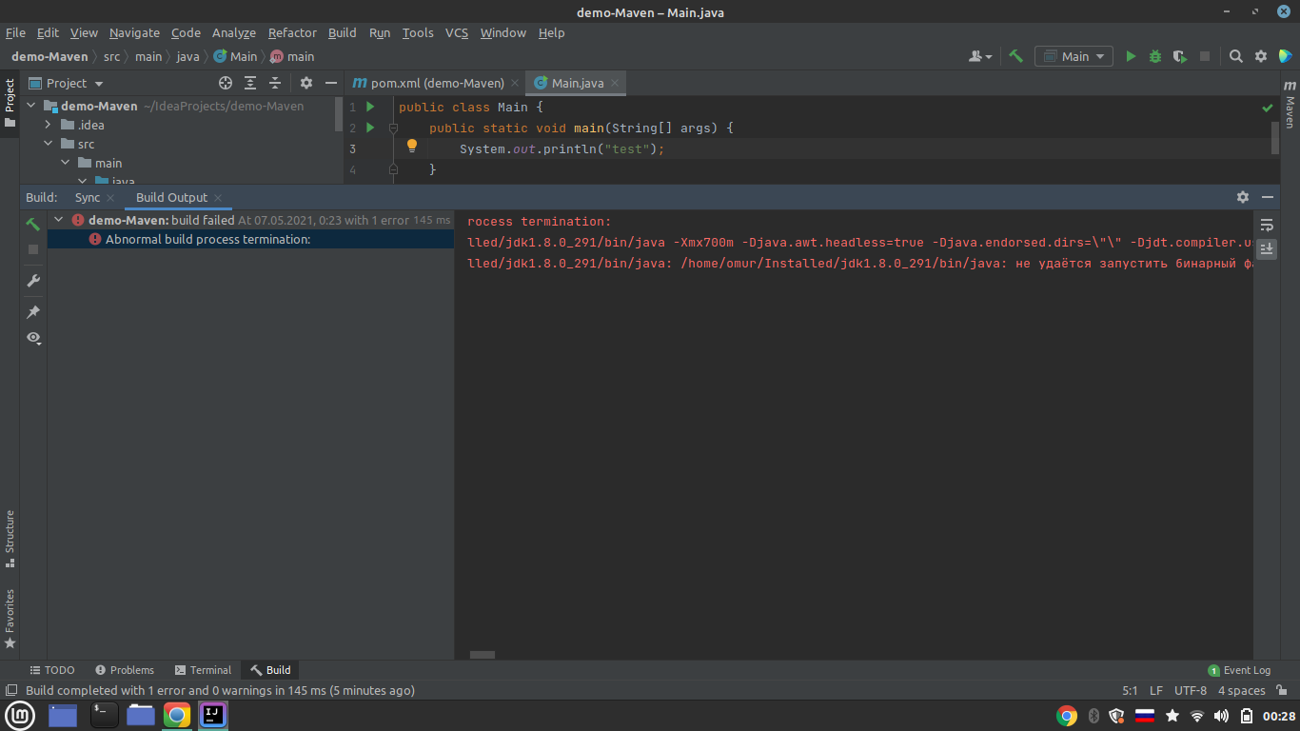The height and width of the screenshot is (731, 1300).
Task: Open the volume control in system tray
Action: (x=1222, y=716)
